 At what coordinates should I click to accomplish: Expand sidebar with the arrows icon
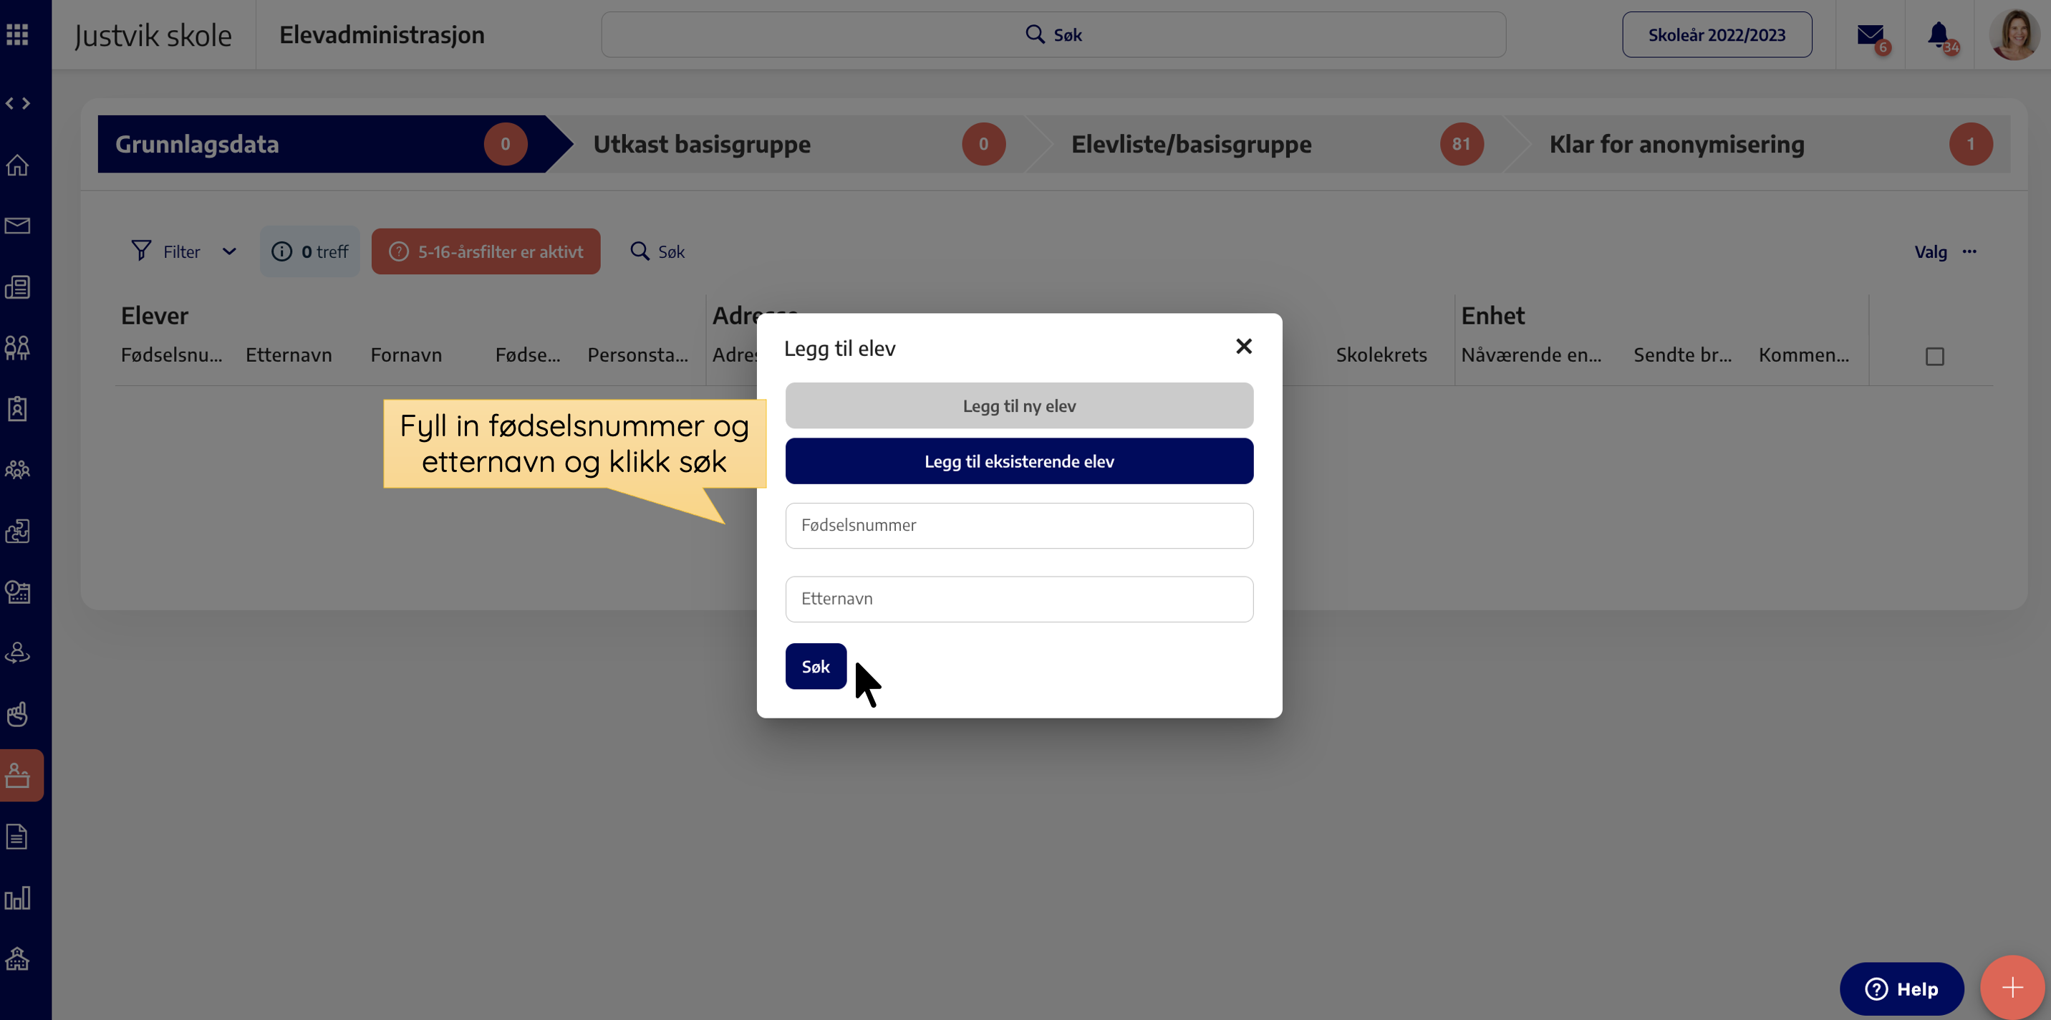pyautogui.click(x=17, y=104)
